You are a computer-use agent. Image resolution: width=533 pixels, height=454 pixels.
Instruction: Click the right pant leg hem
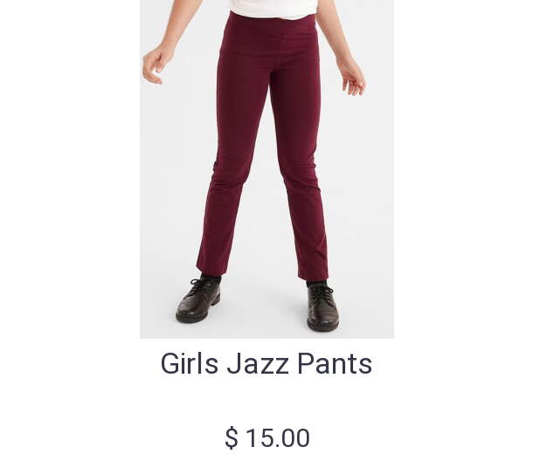click(x=314, y=273)
